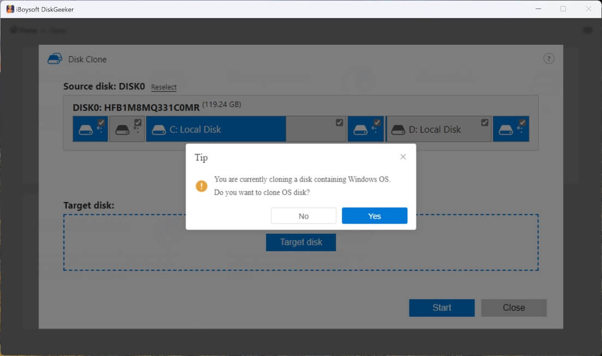Click the Disk Clone header icon
Image resolution: width=602 pixels, height=356 pixels.
click(x=55, y=58)
